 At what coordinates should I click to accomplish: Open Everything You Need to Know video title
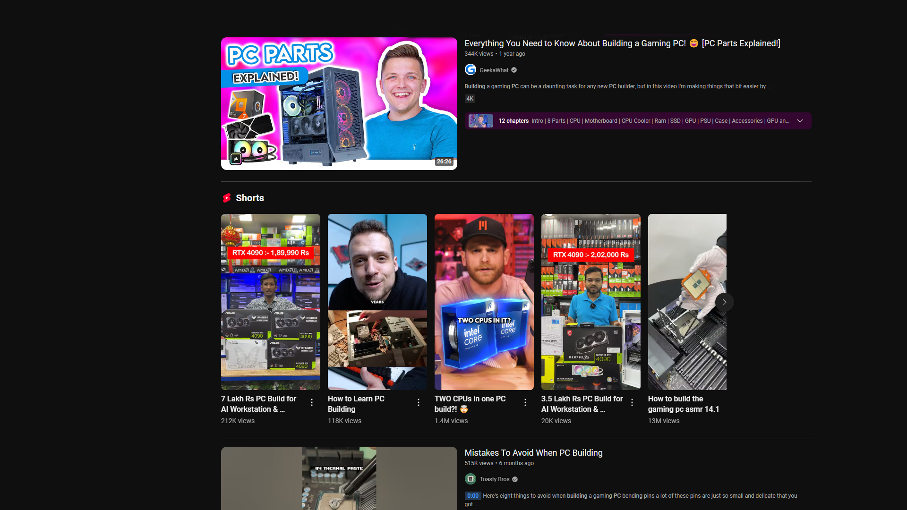622,43
